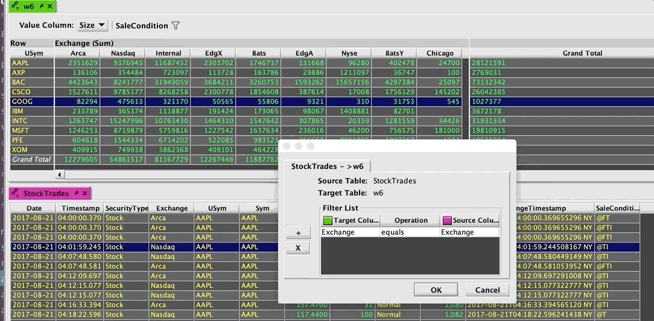Viewport: 654px width, 321px height.
Task: Click the link icon on StockTrades tab
Action: click(15, 194)
